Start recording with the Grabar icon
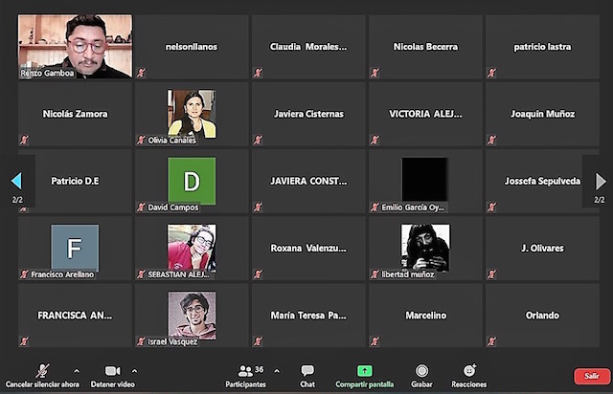The image size is (613, 394). 421,370
